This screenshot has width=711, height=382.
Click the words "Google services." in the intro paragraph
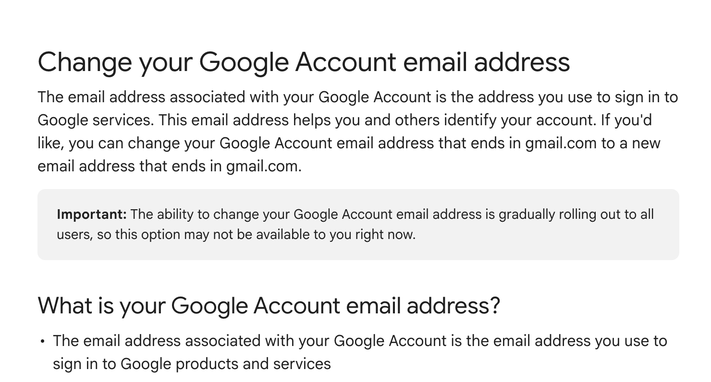click(96, 120)
